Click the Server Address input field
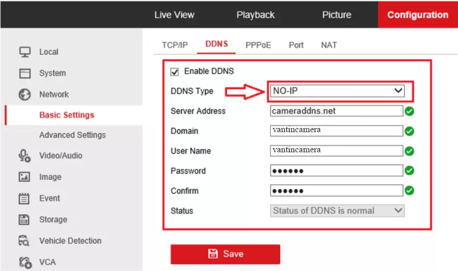Viewport: 458px width, 271px height. click(x=337, y=111)
